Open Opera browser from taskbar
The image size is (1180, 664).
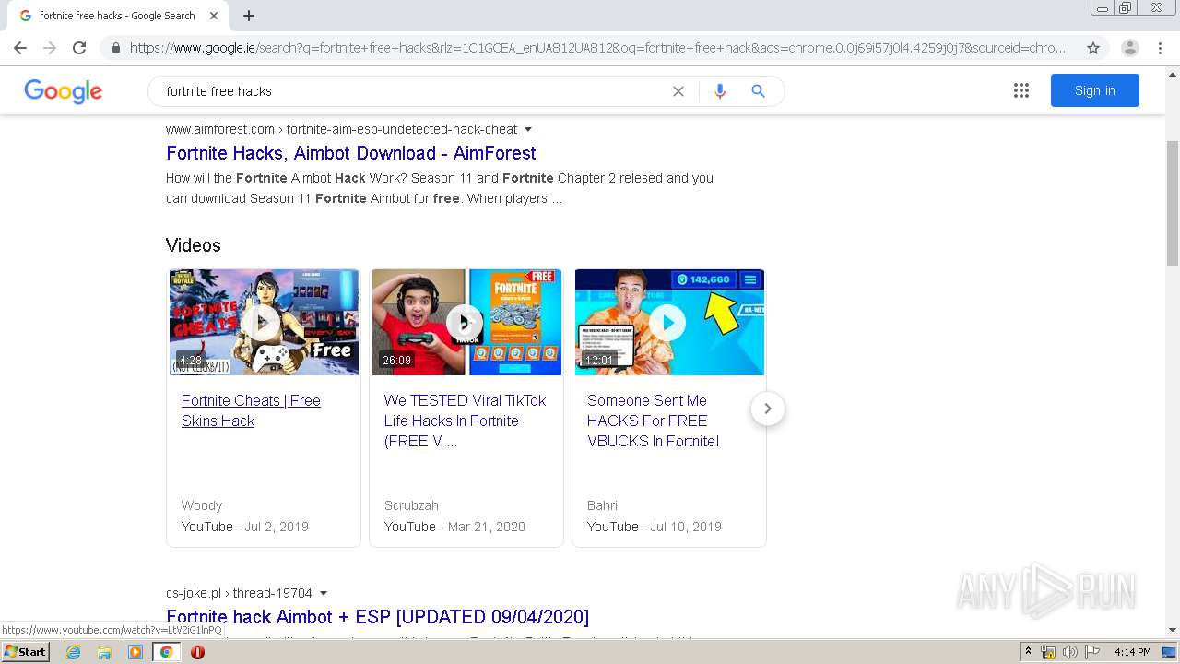(197, 652)
